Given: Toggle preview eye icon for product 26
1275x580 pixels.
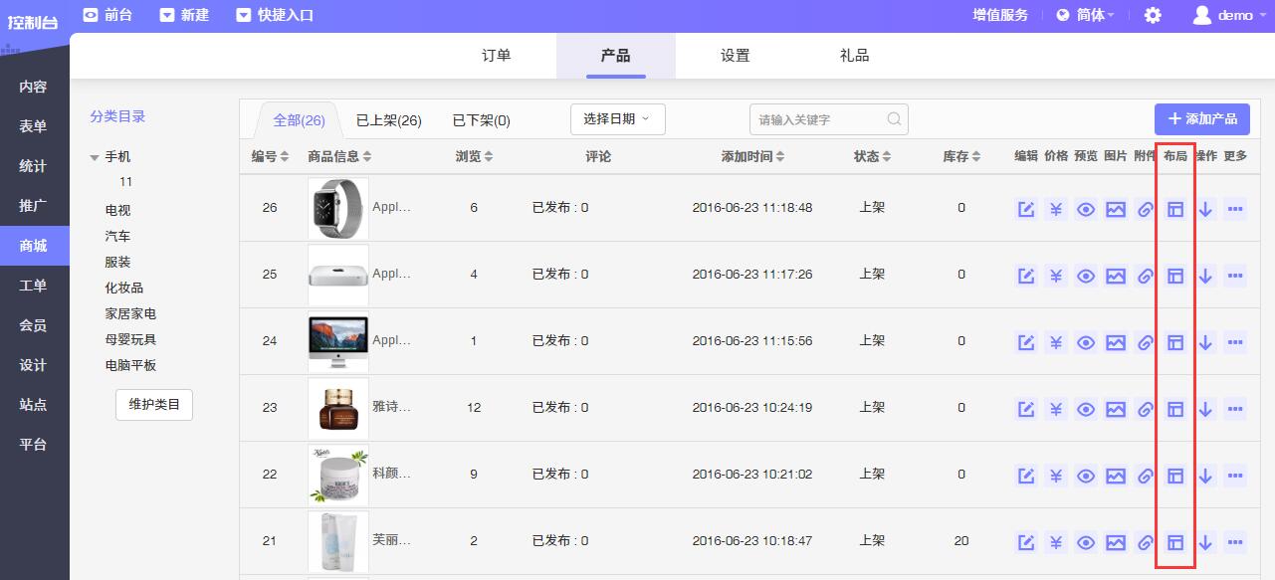Looking at the screenshot, I should [1086, 209].
